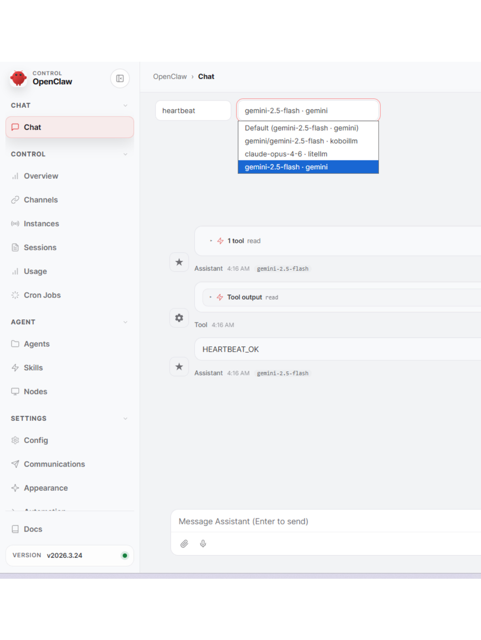
Task: Open the Appearance settings page
Action: point(70,488)
